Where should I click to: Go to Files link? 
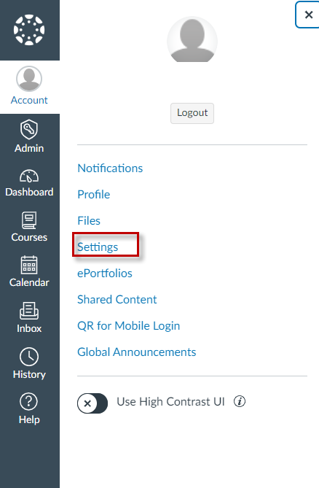coord(89,221)
